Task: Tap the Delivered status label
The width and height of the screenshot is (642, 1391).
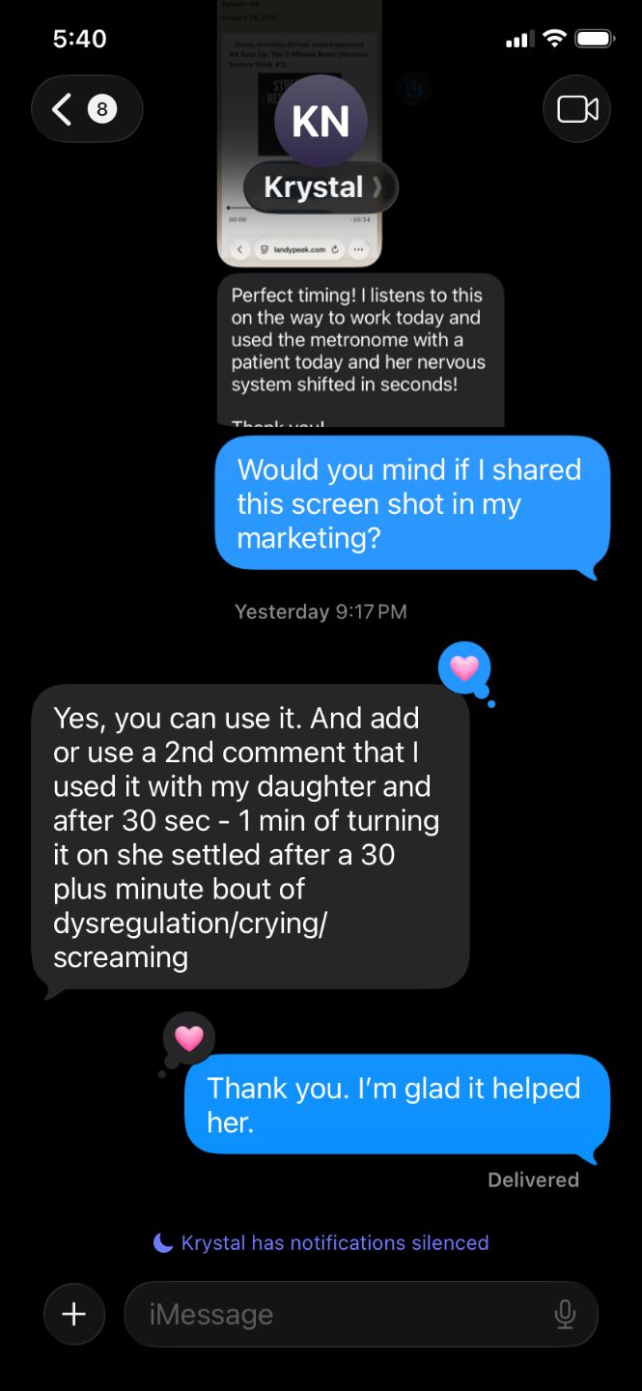Action: (533, 1179)
